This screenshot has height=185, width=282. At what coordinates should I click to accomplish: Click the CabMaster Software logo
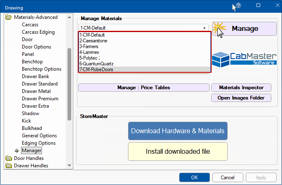(245, 59)
